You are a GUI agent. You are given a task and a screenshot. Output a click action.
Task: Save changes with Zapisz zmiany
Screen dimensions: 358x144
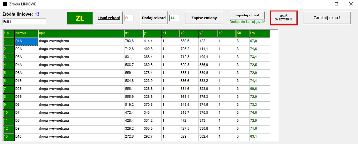coord(204,18)
